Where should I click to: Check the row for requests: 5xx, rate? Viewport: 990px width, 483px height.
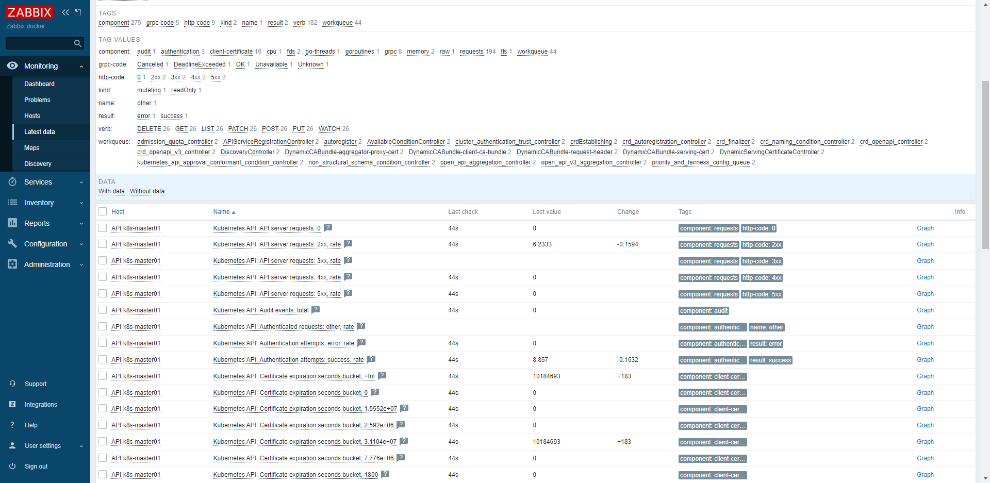tap(103, 293)
